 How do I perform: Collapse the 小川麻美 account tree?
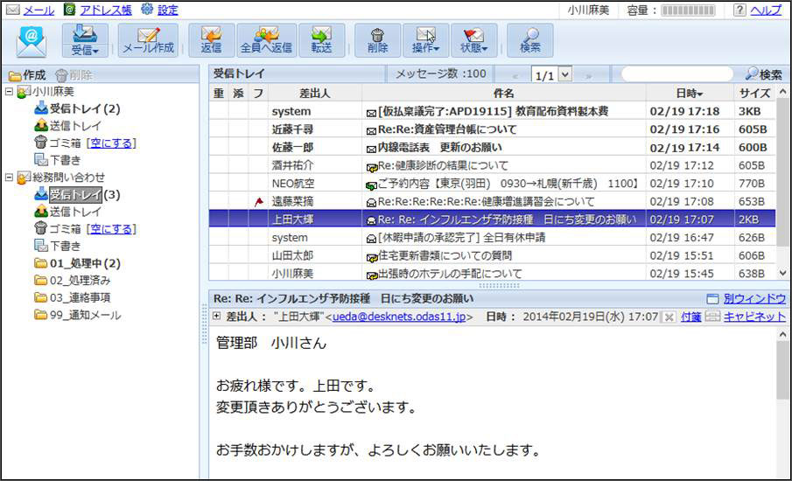click(x=9, y=92)
